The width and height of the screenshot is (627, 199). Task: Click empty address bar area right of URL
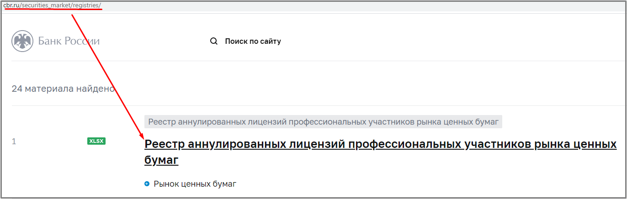320,5
